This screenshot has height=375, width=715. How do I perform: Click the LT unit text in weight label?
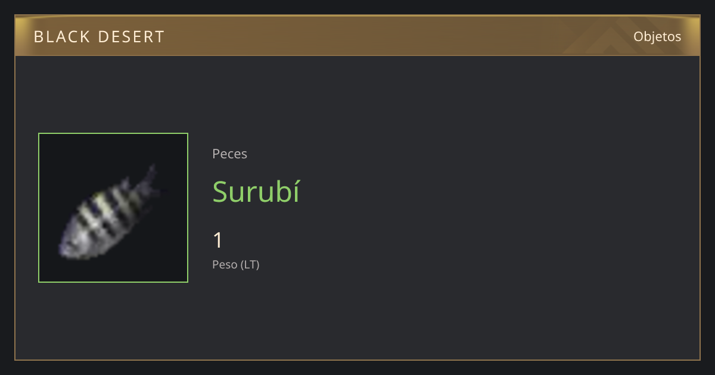point(250,264)
